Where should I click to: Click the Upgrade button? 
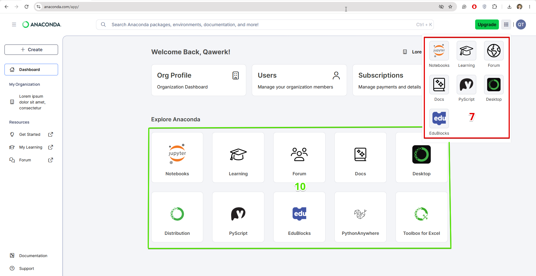tap(487, 24)
